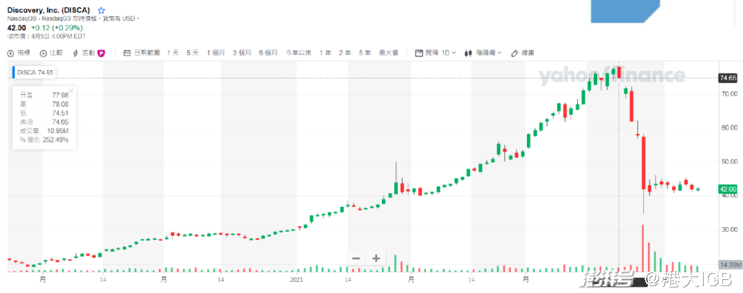Click the DISCA 74.65 series legend label
Viewport: 743px width, 293px height.
(35, 72)
